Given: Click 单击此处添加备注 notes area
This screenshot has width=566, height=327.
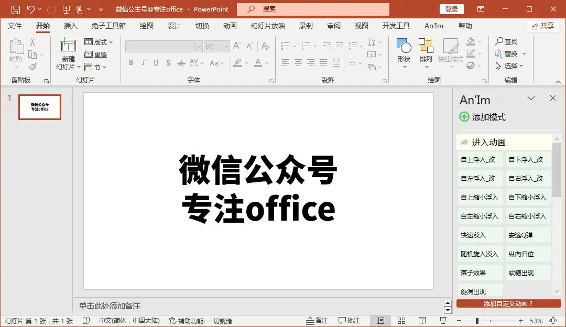Looking at the screenshot, I should tap(110, 306).
